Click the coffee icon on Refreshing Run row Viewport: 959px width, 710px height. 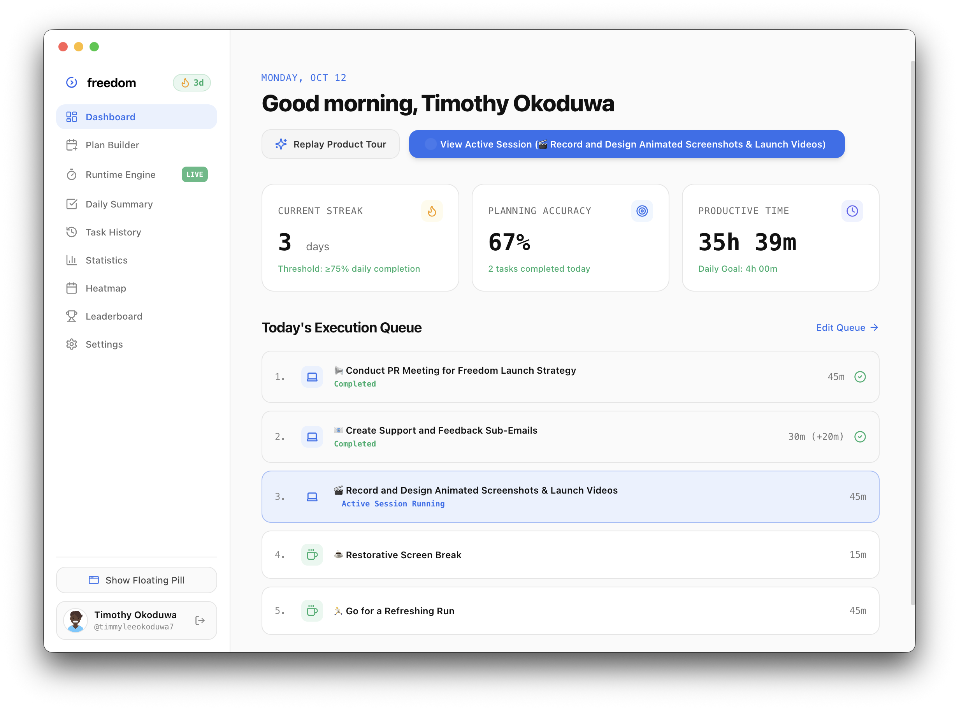click(x=312, y=611)
